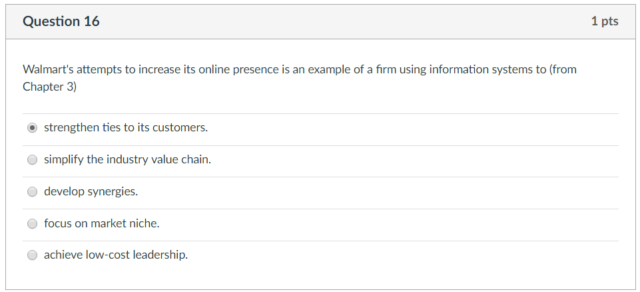Image resolution: width=640 pixels, height=292 pixels.
Task: Click the 'simplify the industry value chain.' answer text
Action: coord(127,159)
